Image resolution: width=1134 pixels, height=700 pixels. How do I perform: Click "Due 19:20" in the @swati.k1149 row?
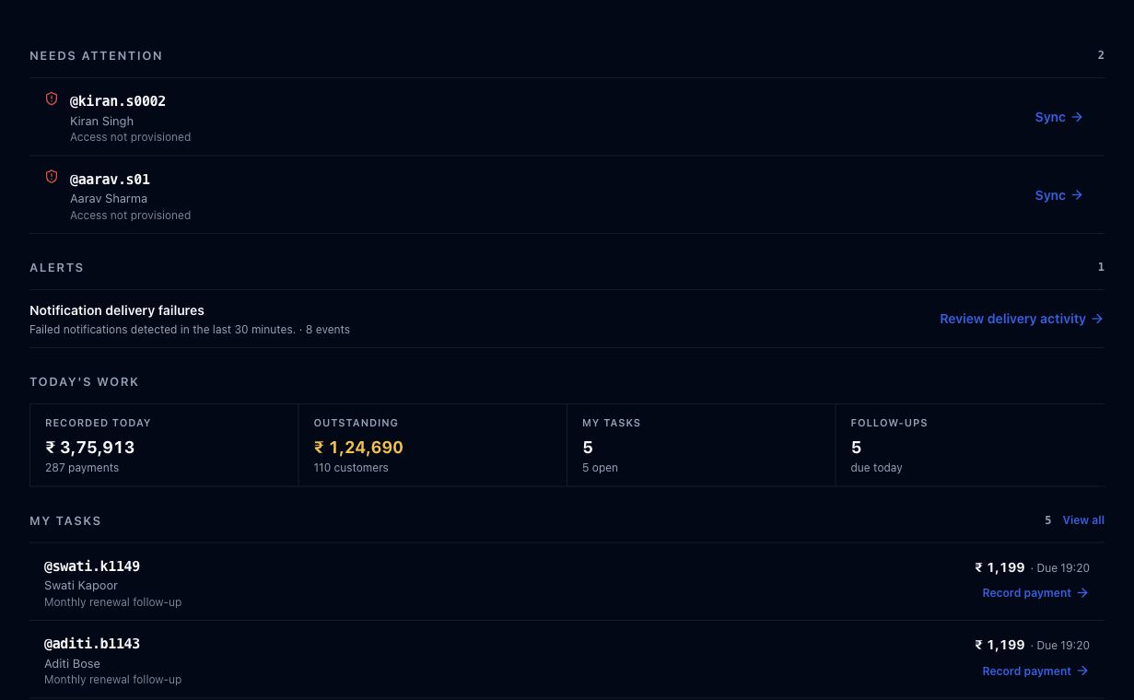tap(1063, 568)
